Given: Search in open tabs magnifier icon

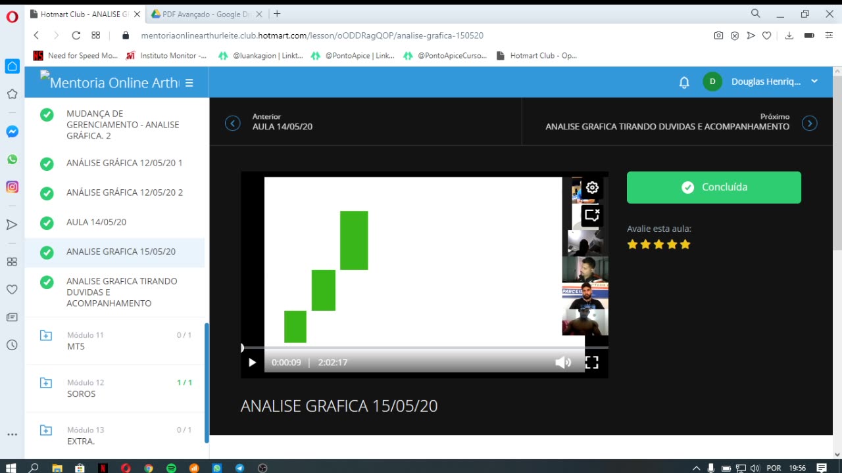Looking at the screenshot, I should [756, 13].
